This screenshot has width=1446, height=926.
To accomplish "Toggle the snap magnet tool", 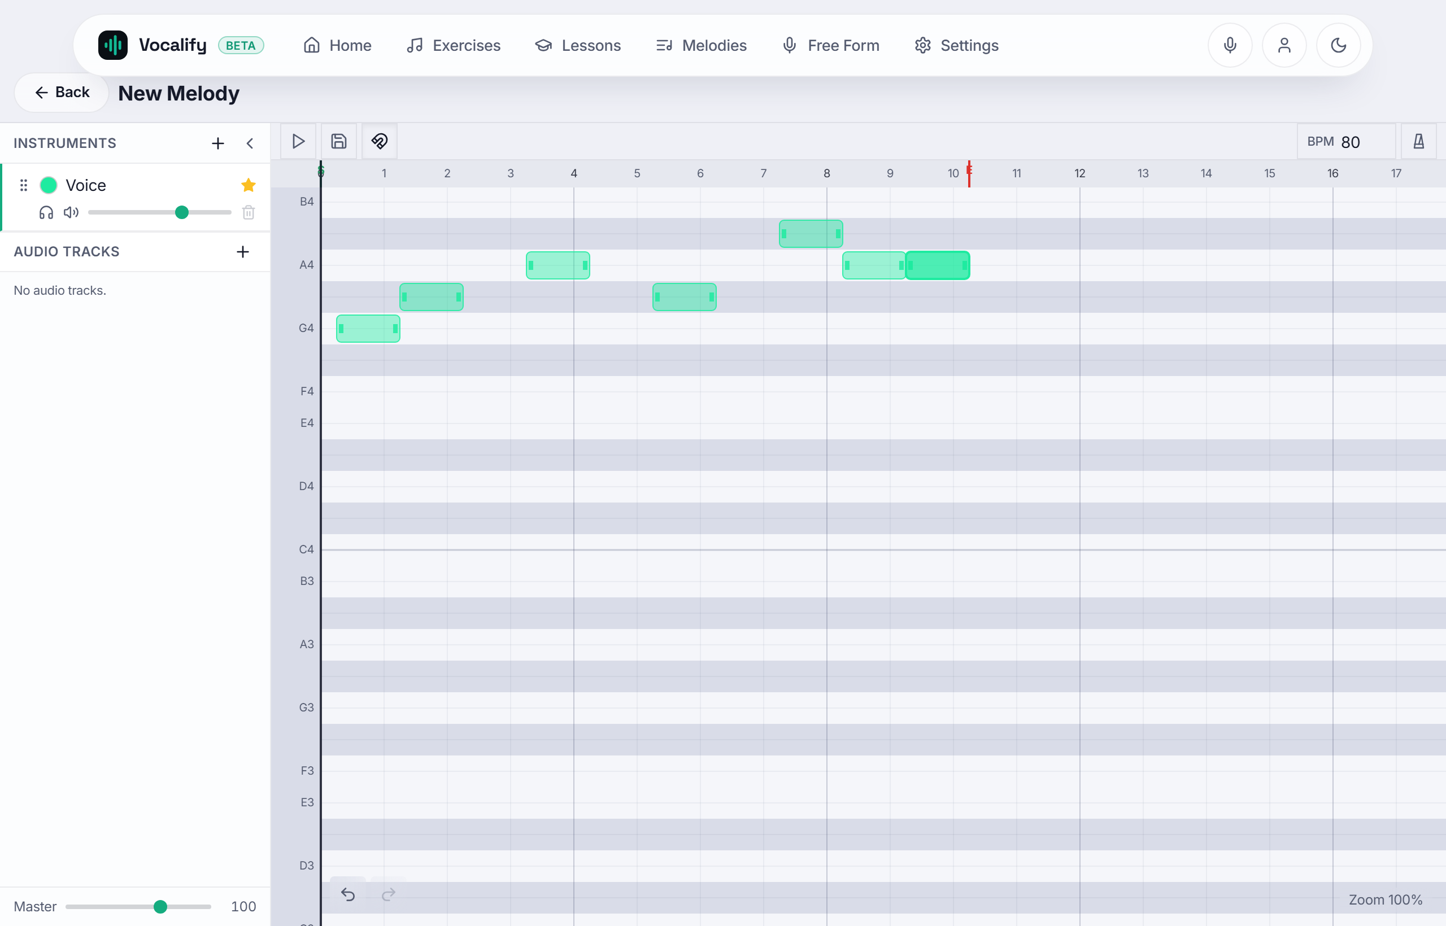I will coord(380,141).
